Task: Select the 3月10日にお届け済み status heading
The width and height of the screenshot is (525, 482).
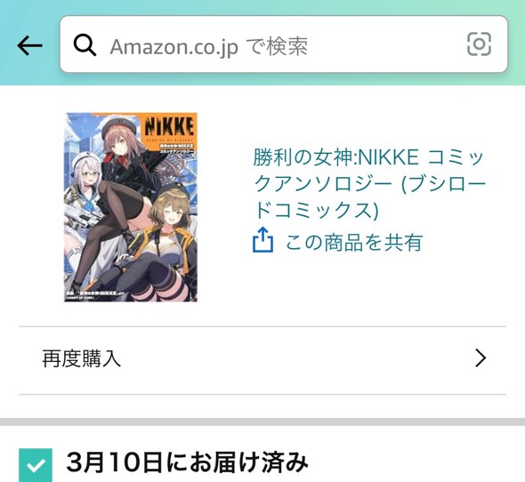Action: (x=187, y=462)
